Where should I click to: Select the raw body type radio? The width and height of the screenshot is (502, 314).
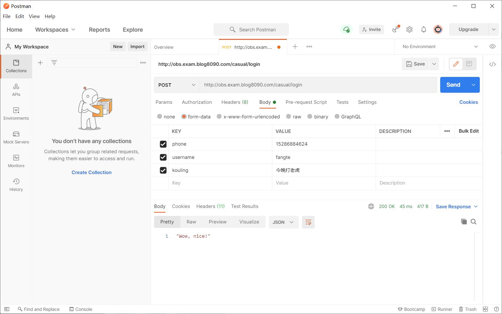(288, 116)
